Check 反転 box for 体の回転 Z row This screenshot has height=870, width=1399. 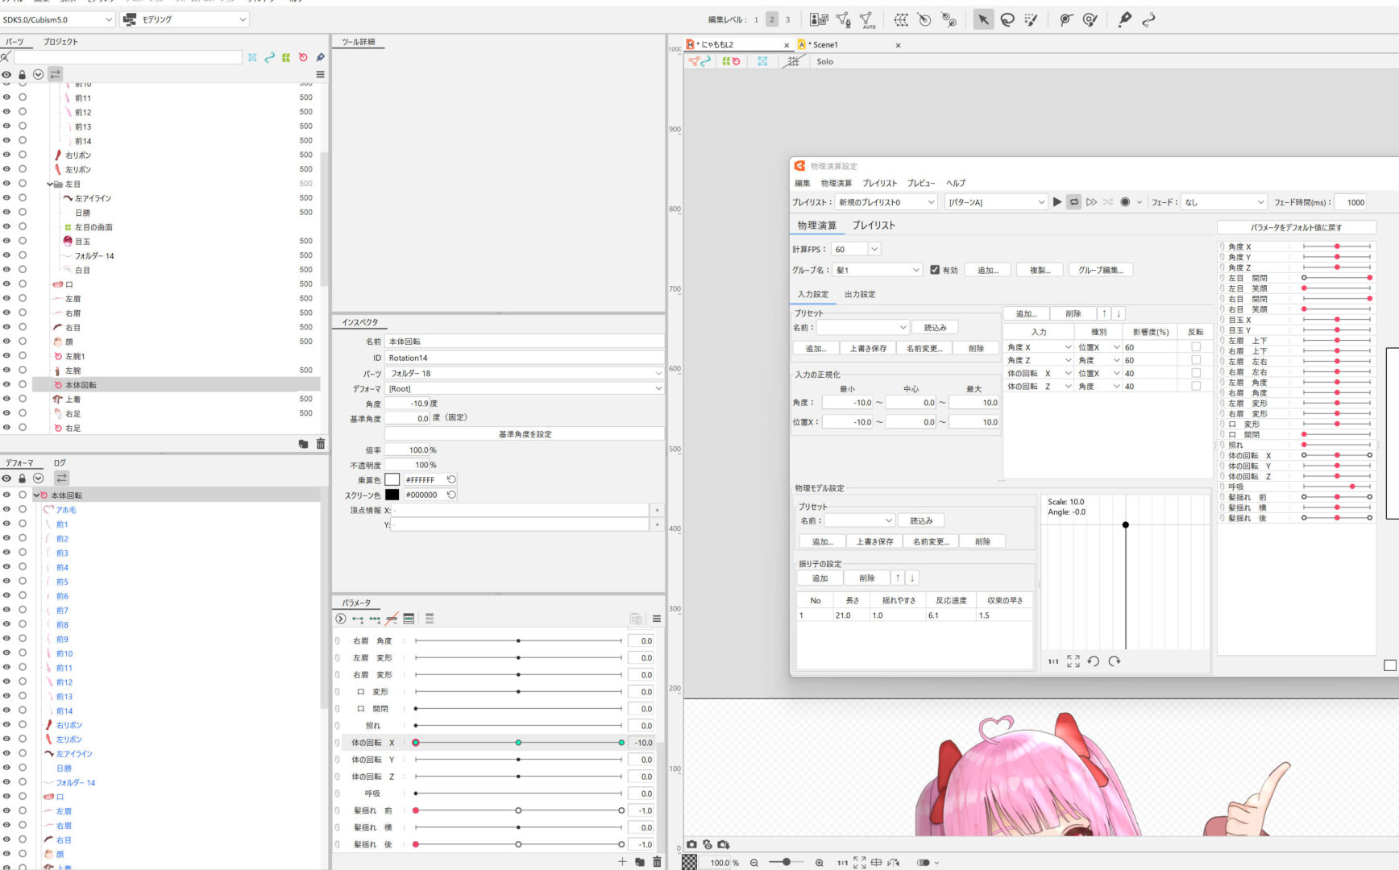(1196, 386)
